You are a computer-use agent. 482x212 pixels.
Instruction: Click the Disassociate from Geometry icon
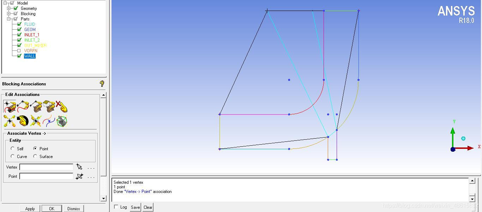[61, 106]
